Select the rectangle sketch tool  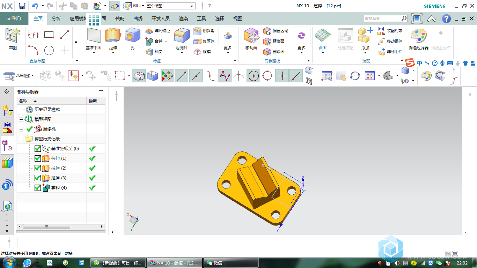point(49,35)
